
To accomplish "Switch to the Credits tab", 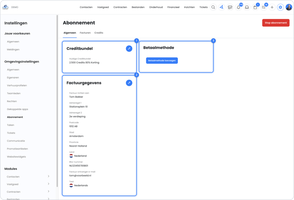I will click(99, 33).
